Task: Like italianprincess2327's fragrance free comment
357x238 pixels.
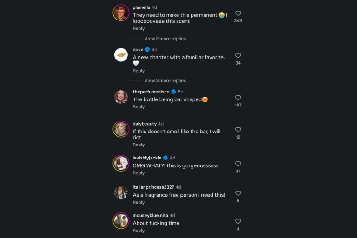Action: 238,193
